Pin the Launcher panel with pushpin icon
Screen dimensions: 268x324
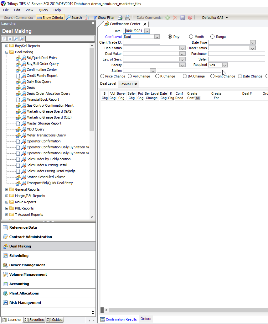pos(93,24)
